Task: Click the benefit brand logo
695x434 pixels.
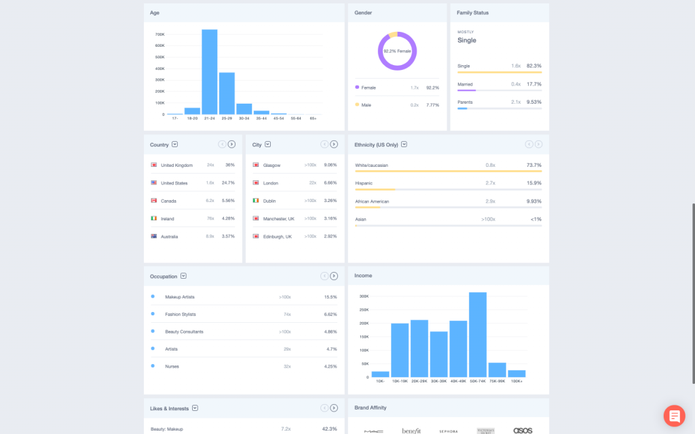Action: click(x=411, y=431)
